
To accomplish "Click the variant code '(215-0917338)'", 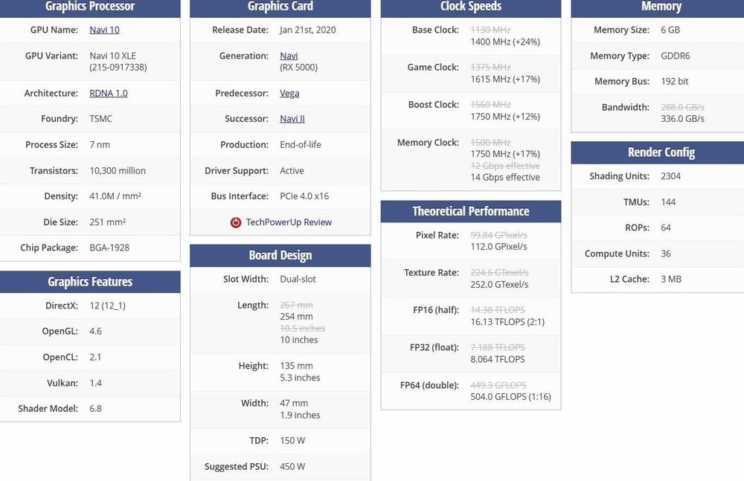I will click(118, 68).
